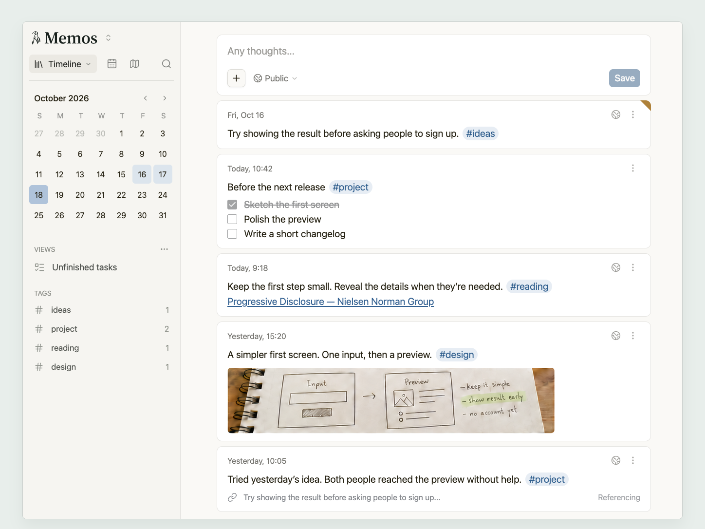This screenshot has height=529, width=705.
Task: Go to previous month in calendar
Action: (x=145, y=98)
